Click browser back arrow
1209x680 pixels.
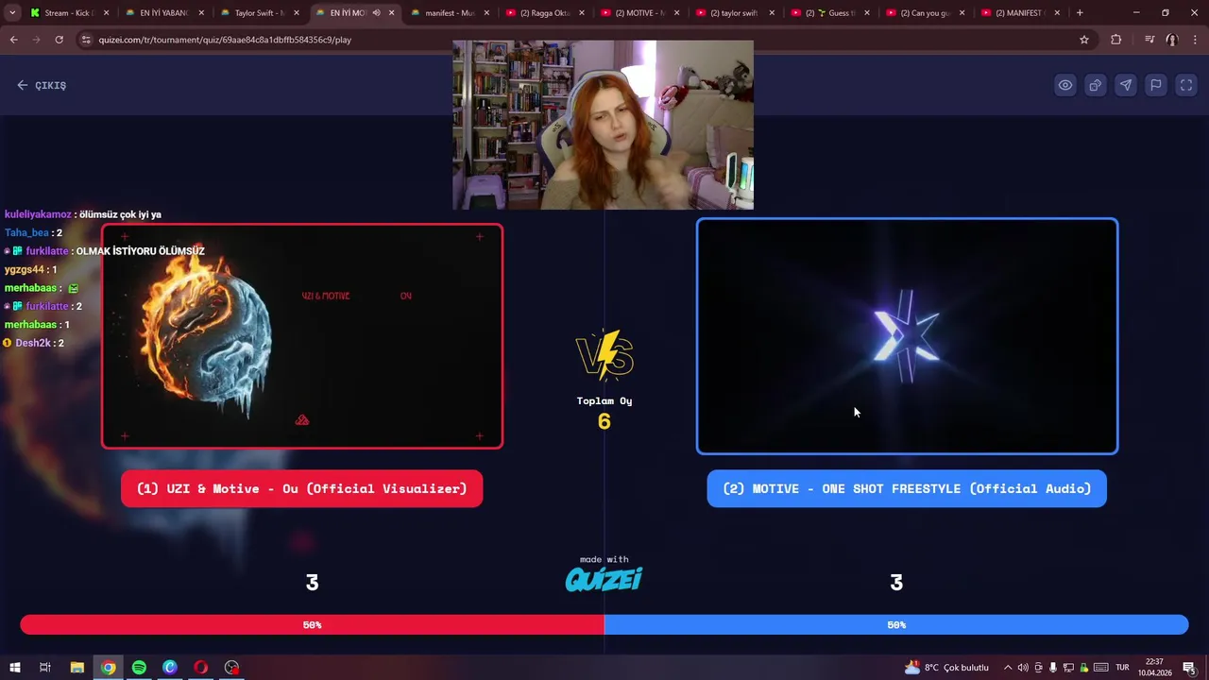(13, 40)
